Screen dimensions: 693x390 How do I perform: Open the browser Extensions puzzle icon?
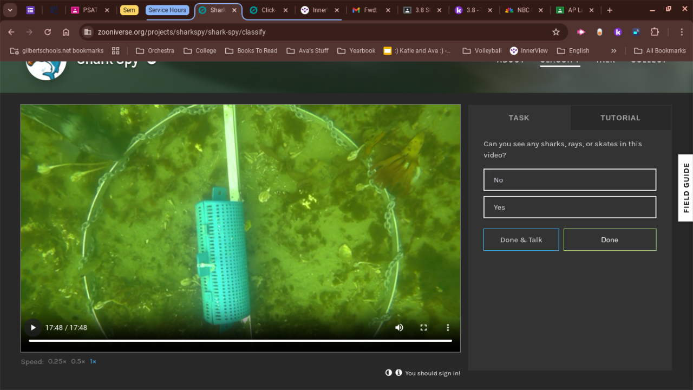click(x=654, y=32)
